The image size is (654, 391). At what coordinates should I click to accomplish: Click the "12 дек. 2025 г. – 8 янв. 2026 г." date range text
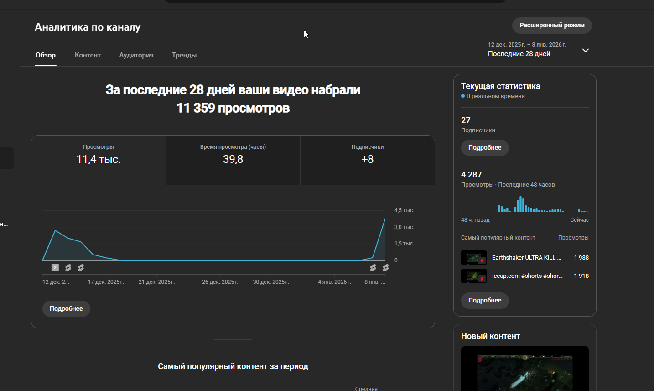527,45
